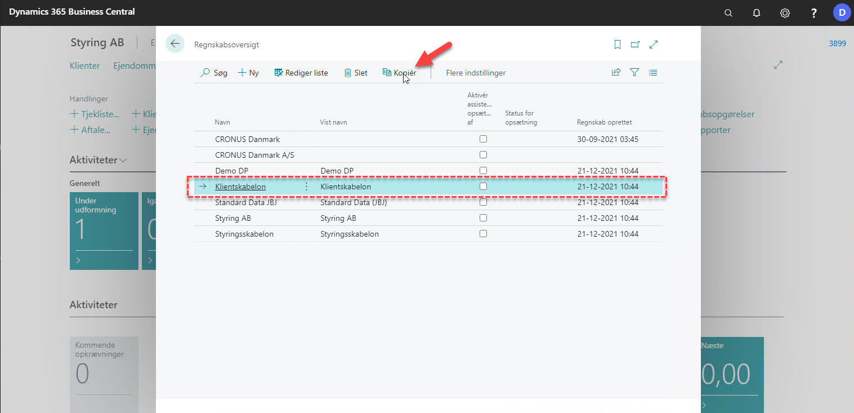Open the settings gear
The width and height of the screenshot is (854, 413).
click(785, 12)
